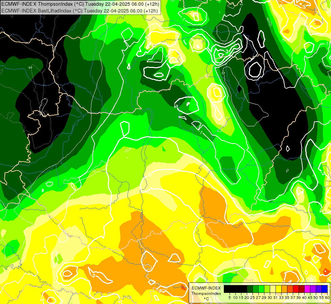This screenshot has height=304, width=331.
Task: Click the legend tick value '31'
Action: coord(276,298)
